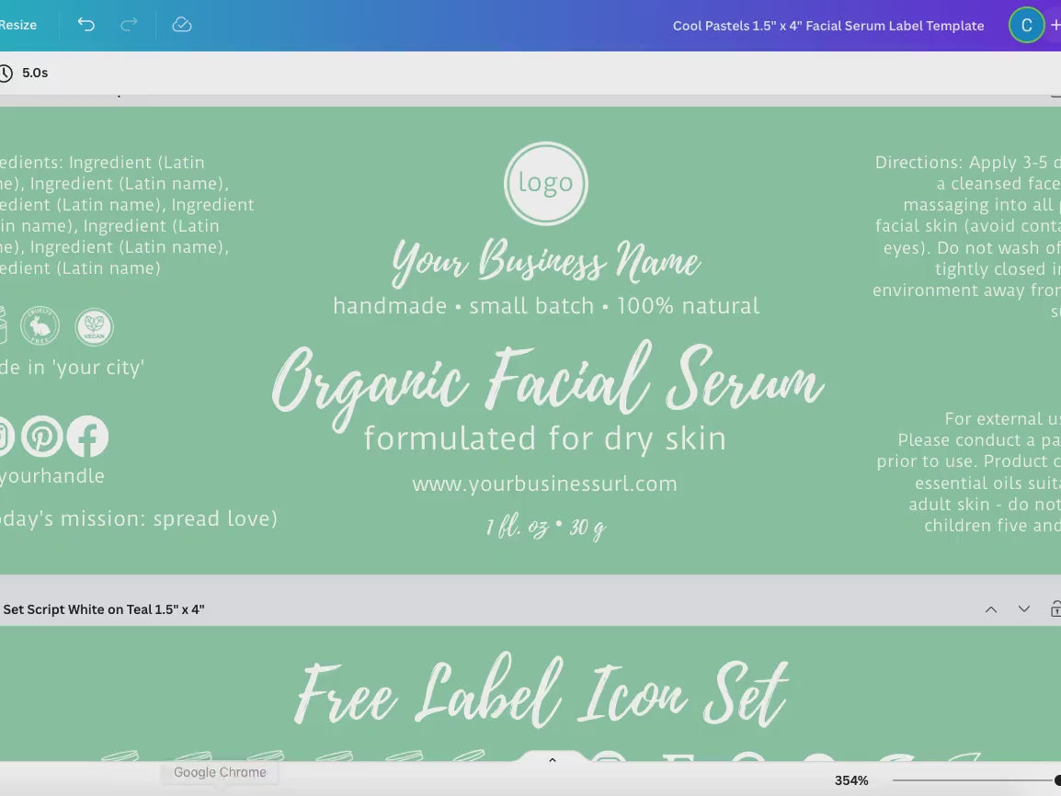Click the page lock icon
The height and width of the screenshot is (796, 1061).
click(x=1055, y=609)
